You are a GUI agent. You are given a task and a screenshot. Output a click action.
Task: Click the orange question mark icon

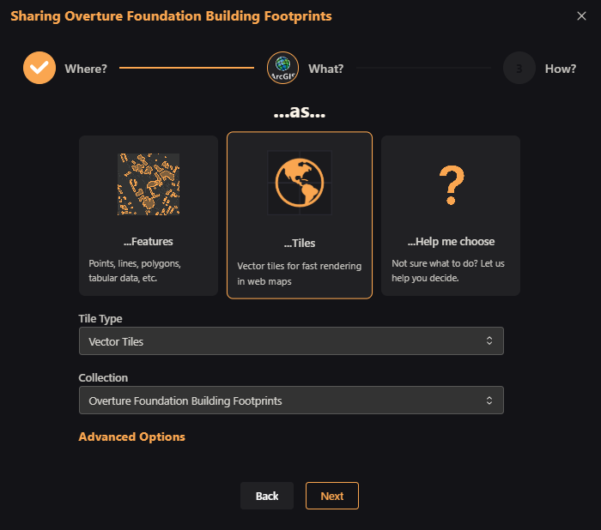452,185
